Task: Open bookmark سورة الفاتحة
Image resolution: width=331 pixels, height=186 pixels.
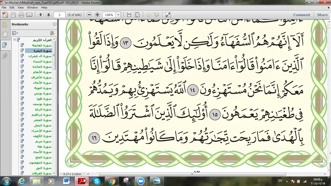Action: tap(42, 45)
